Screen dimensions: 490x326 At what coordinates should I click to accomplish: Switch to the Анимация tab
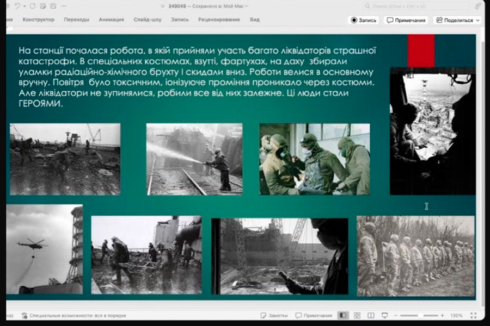point(111,20)
